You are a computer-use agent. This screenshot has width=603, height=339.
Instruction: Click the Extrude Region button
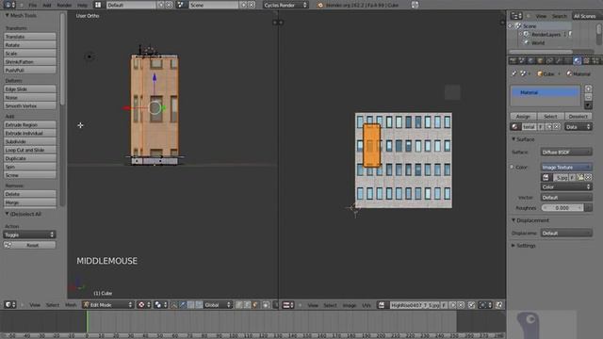click(x=29, y=125)
